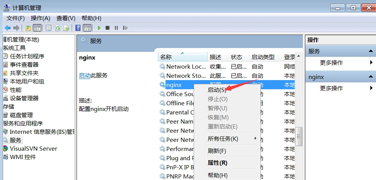
Task: Open the 查看(V) menu
Action: point(66,18)
